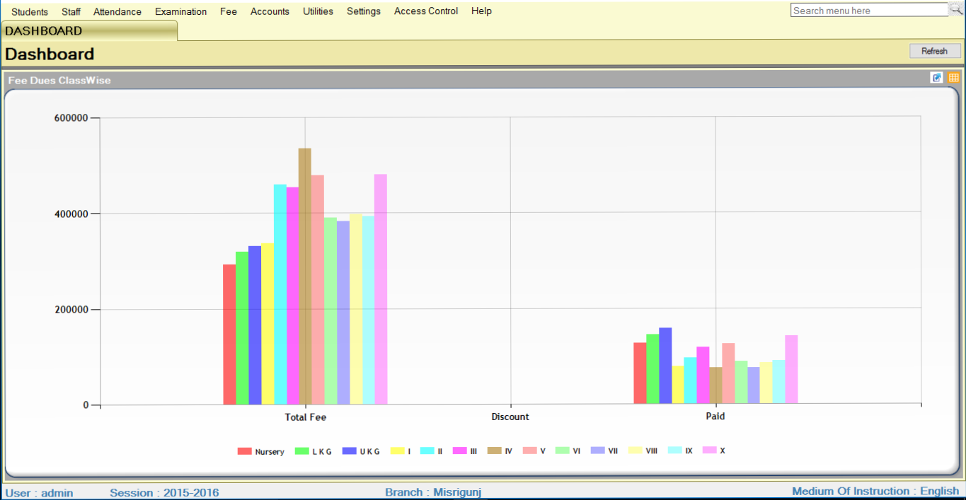Image resolution: width=966 pixels, height=500 pixels.
Task: Open the Utilities menu
Action: (318, 11)
